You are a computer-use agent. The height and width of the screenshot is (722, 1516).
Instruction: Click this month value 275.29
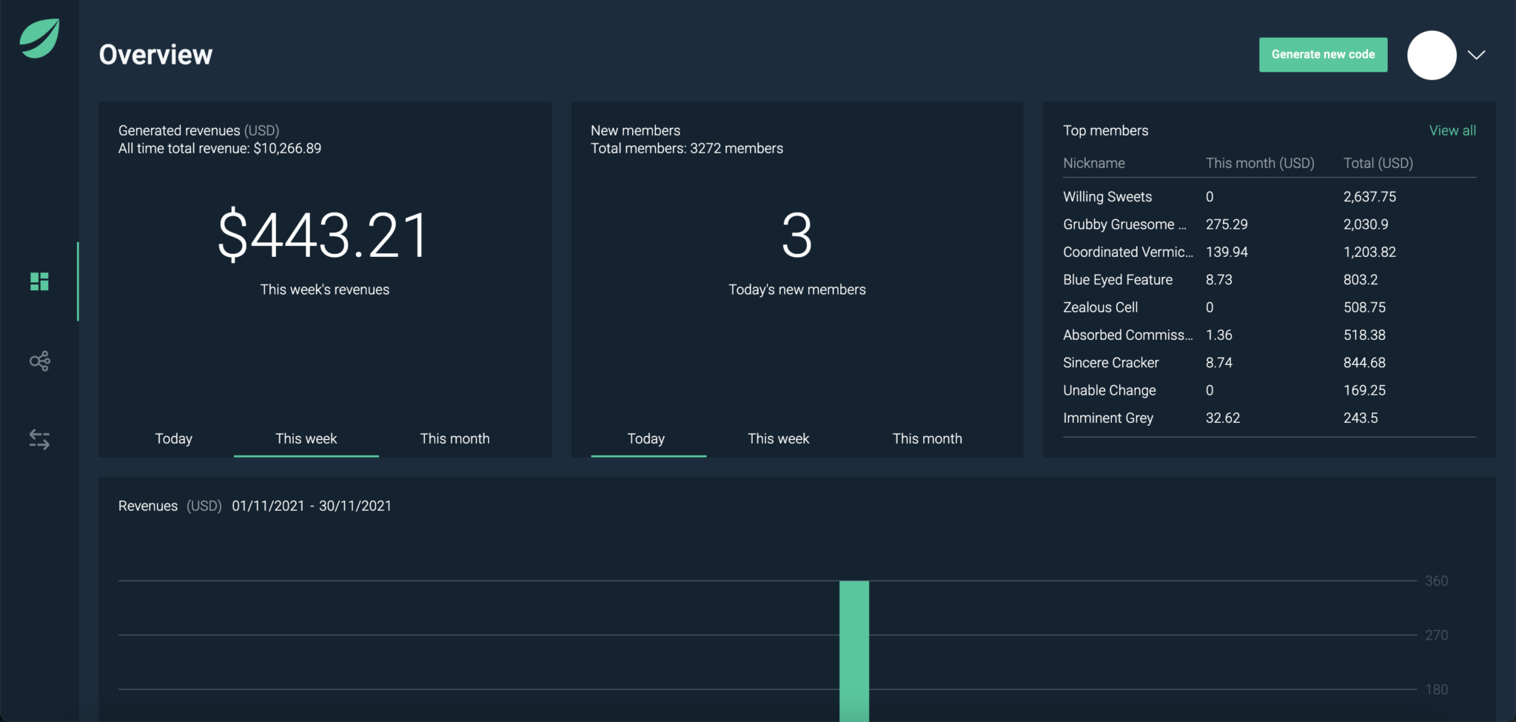pyautogui.click(x=1227, y=224)
